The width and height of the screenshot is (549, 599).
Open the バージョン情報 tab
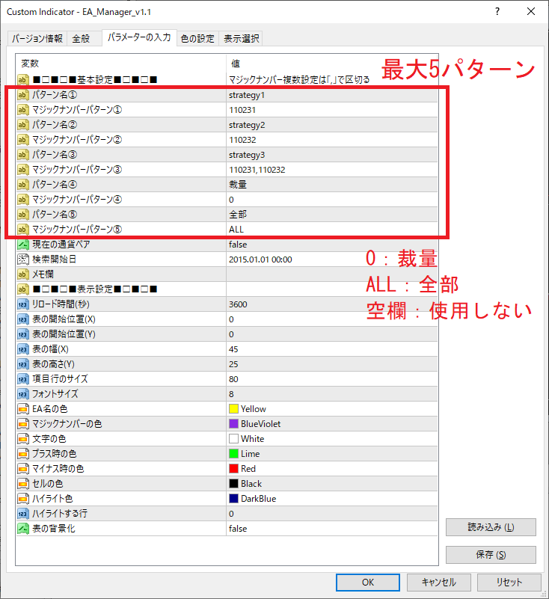(x=37, y=39)
